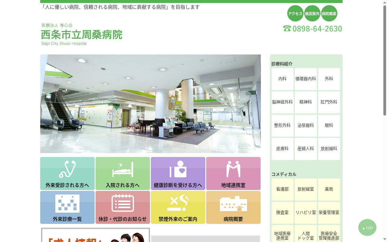Click the Saijo City Shuso Hospital text
387x242 pixels.
point(64,44)
